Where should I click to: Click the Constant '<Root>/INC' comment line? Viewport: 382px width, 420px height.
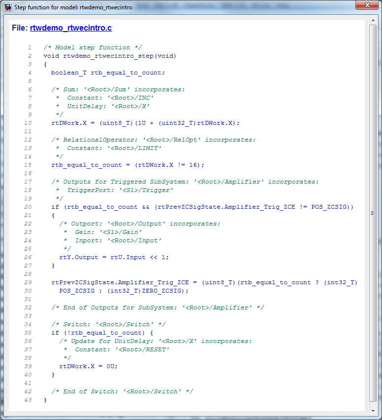(105, 98)
